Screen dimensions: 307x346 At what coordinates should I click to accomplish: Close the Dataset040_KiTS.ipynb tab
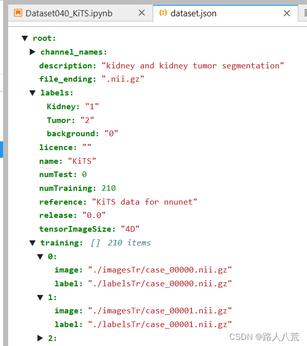click(x=142, y=13)
